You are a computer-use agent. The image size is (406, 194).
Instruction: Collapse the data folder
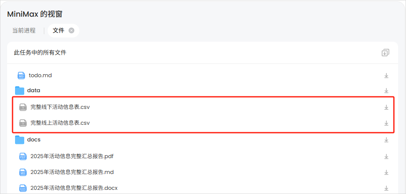[34, 91]
